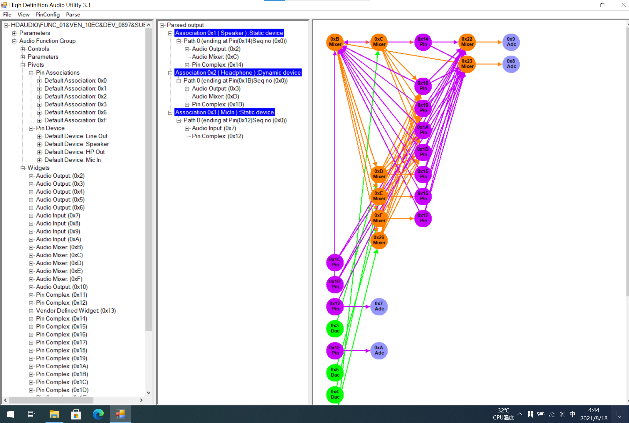This screenshot has width=629, height=423.
Task: Open File Explorer from taskbar
Action: [x=54, y=414]
